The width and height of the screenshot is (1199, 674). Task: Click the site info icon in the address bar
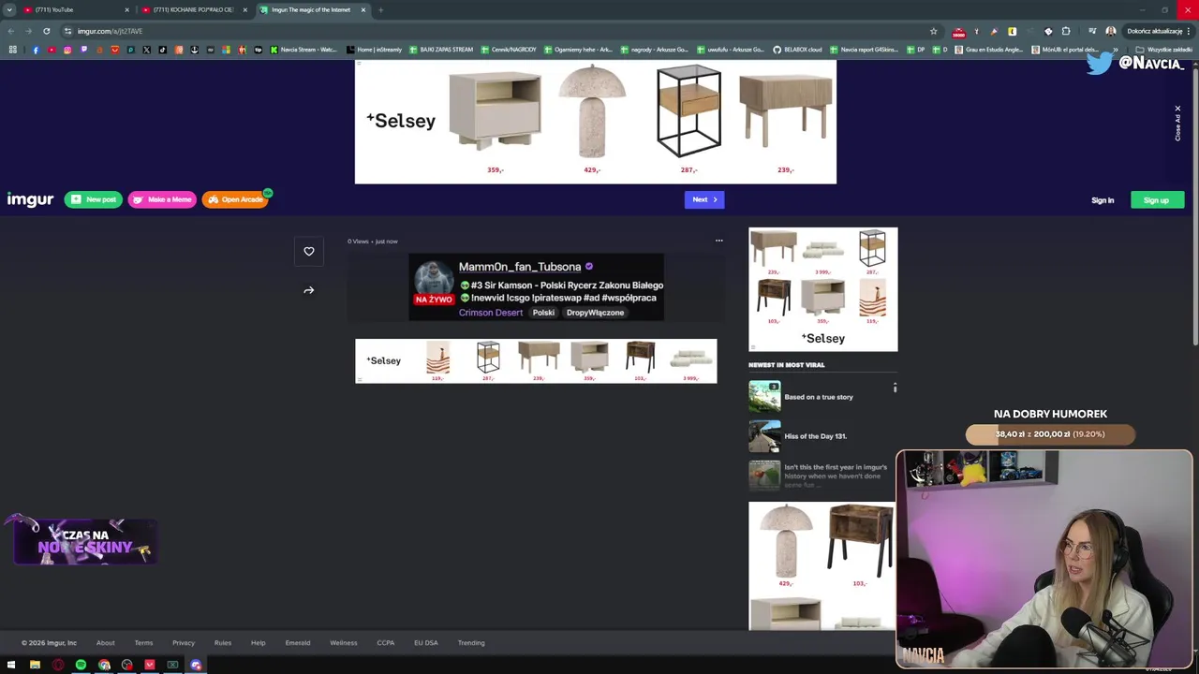click(x=67, y=31)
